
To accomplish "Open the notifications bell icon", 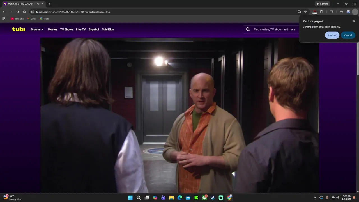I will 354,198.
